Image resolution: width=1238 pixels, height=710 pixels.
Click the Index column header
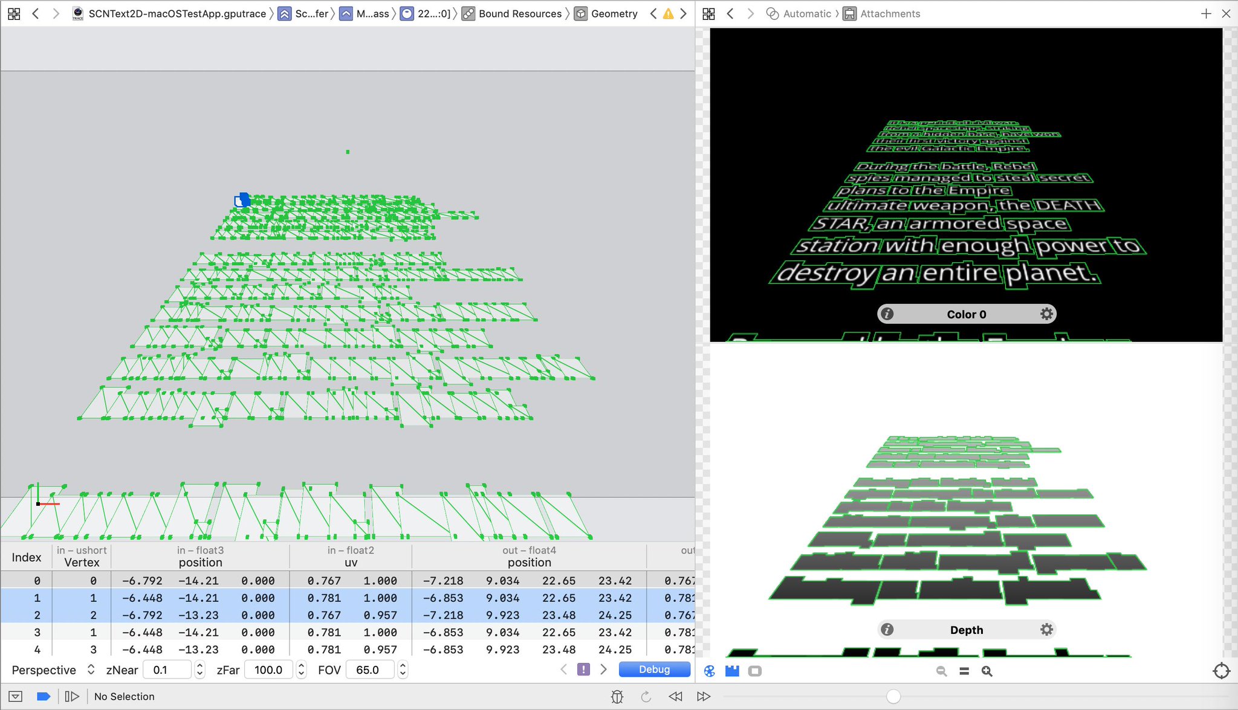(27, 557)
